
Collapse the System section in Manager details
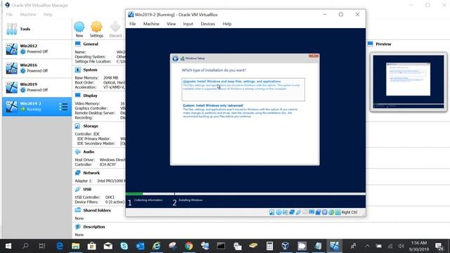90,70
